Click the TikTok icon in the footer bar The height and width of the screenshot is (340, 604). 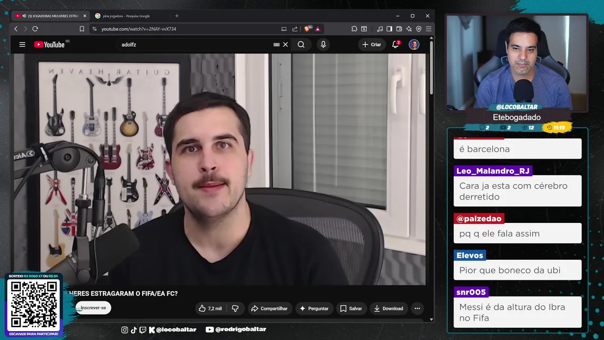pyautogui.click(x=134, y=330)
